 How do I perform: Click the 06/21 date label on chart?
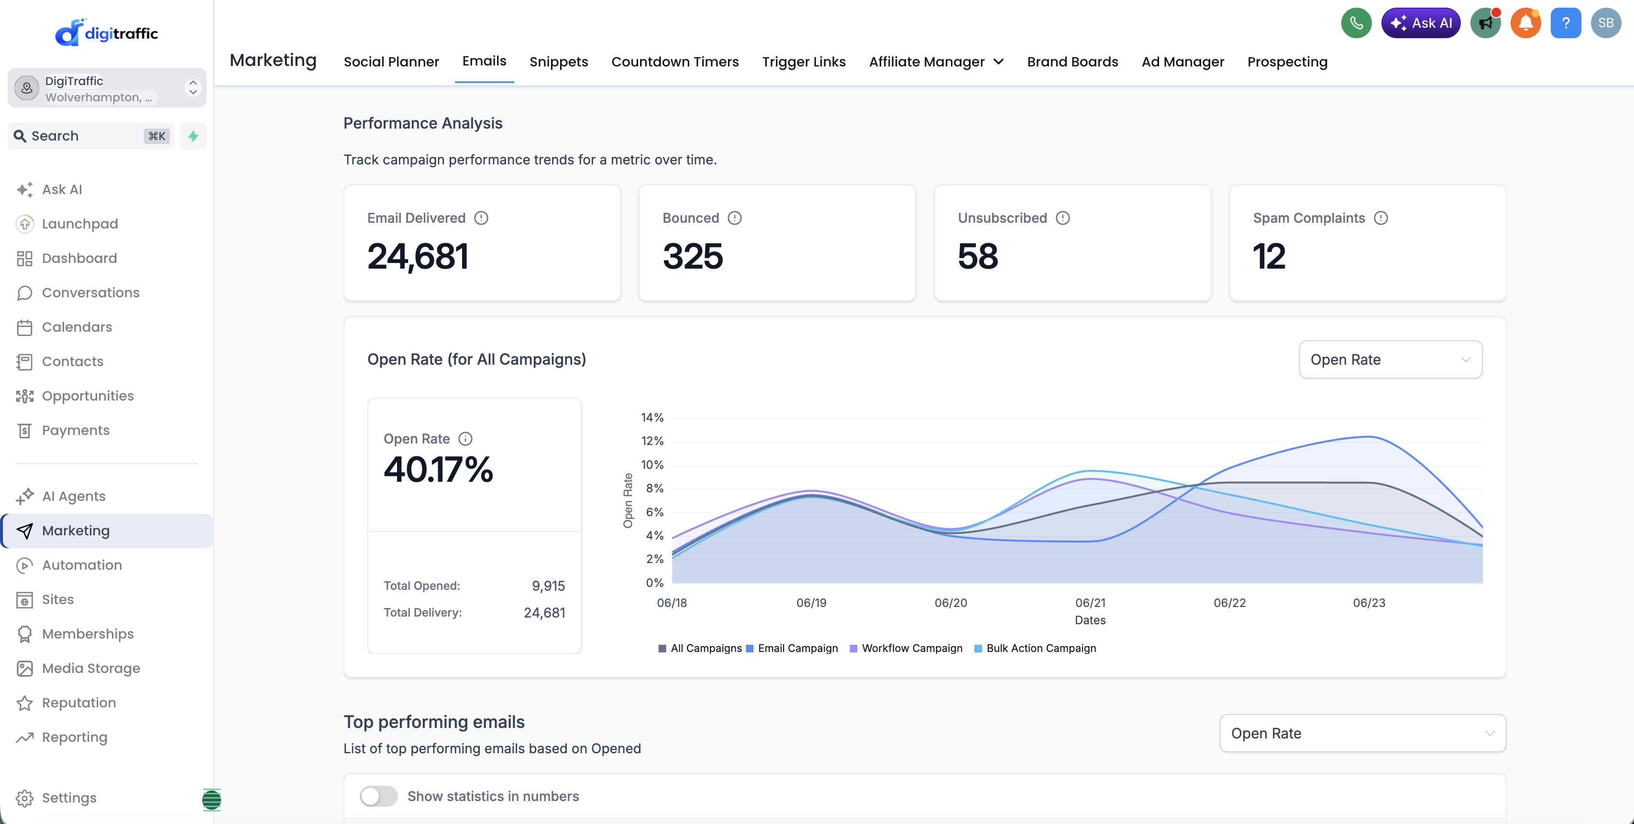[1090, 603]
